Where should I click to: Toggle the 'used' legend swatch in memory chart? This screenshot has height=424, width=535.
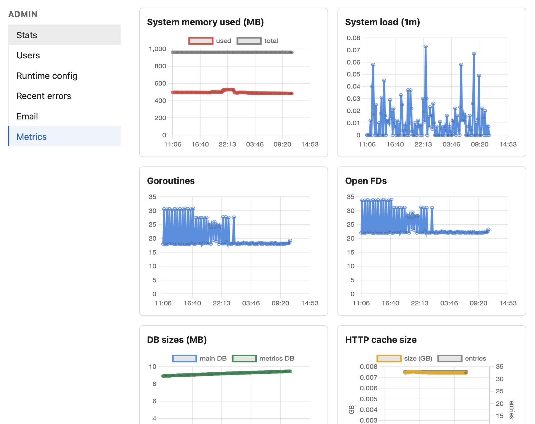click(x=201, y=41)
